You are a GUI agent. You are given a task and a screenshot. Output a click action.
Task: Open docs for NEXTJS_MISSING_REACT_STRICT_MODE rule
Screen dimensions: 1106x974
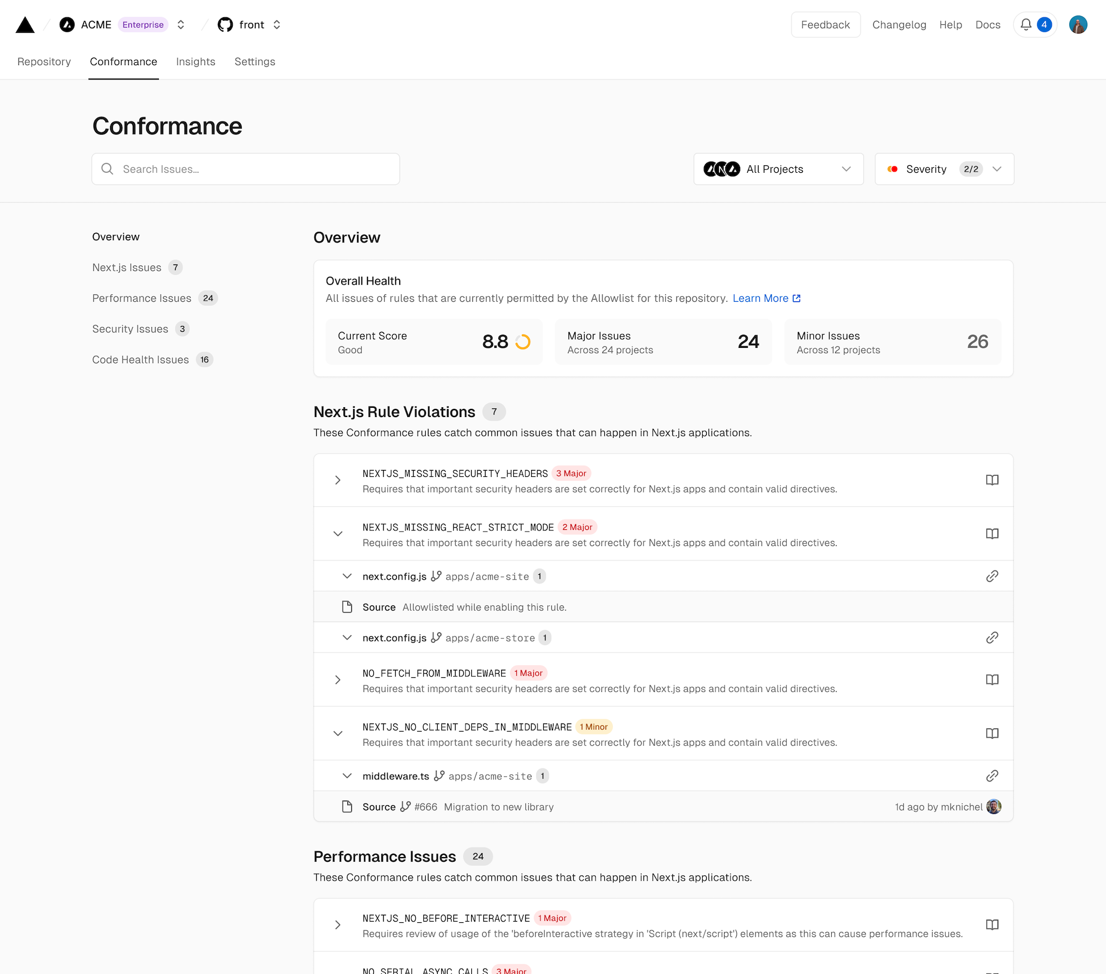click(x=992, y=533)
